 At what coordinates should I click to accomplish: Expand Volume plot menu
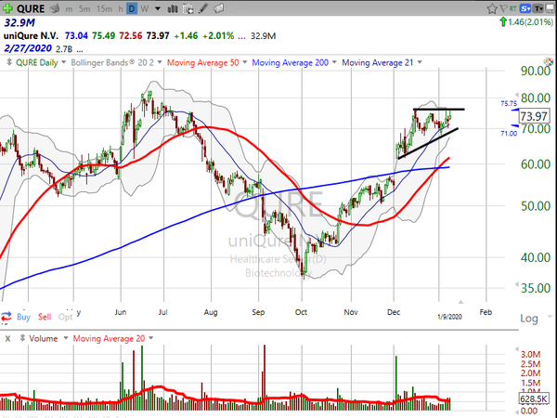[65, 338]
